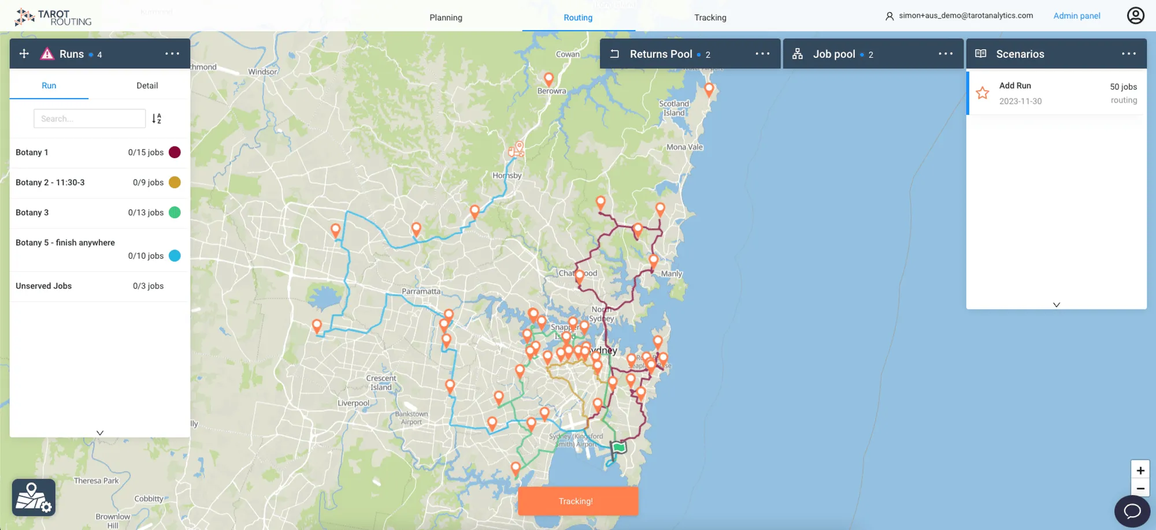This screenshot has width=1156, height=530.
Task: Select the Detail tab in Runs panel
Action: tap(147, 85)
